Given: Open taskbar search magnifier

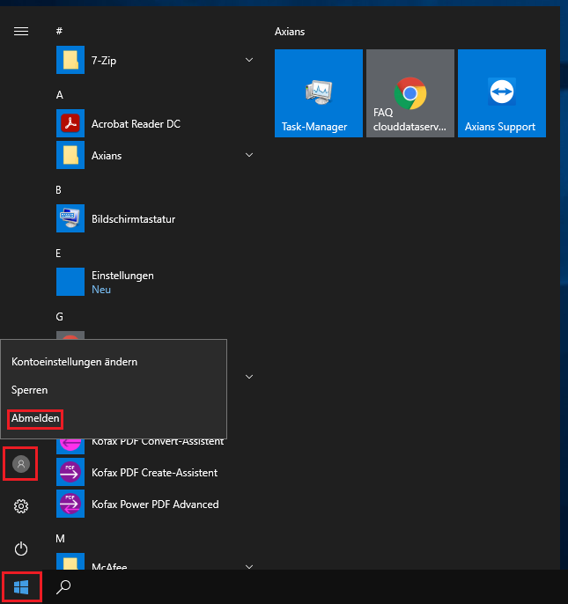Looking at the screenshot, I should (63, 587).
